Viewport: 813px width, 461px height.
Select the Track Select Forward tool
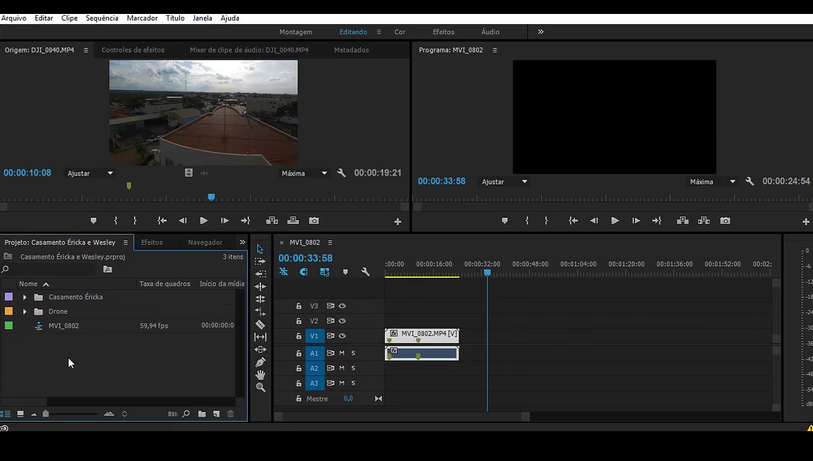260,261
